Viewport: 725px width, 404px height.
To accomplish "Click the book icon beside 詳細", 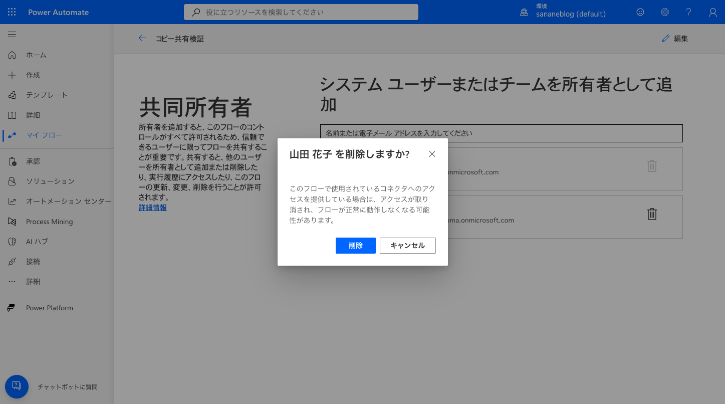I will coord(12,115).
